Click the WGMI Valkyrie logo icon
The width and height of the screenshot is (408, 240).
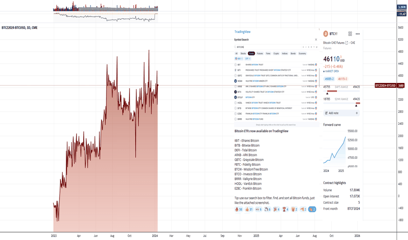tap(236, 81)
